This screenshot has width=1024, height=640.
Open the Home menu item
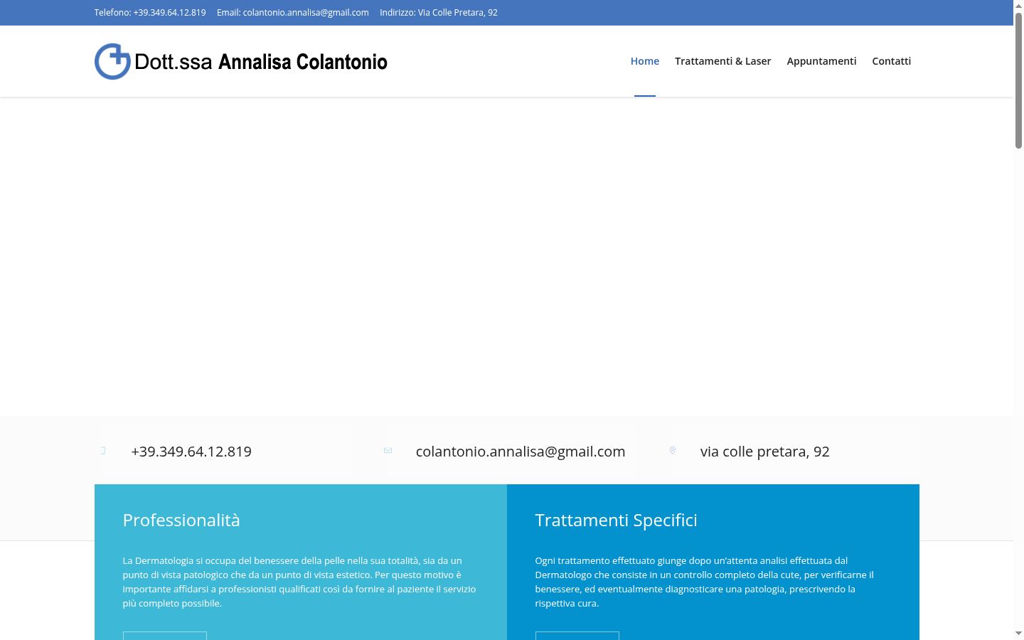pos(645,61)
